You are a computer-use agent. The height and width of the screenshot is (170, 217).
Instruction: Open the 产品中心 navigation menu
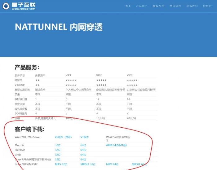[x=142, y=6]
